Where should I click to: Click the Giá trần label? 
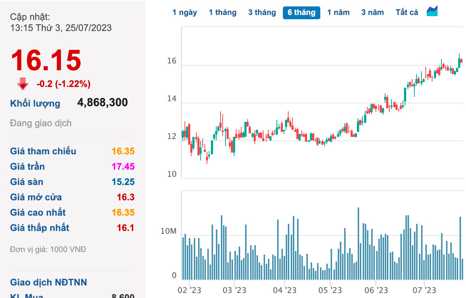point(27,166)
